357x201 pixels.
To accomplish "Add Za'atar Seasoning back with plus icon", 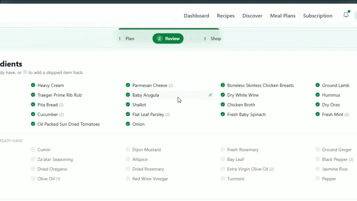I will (x=33, y=159).
